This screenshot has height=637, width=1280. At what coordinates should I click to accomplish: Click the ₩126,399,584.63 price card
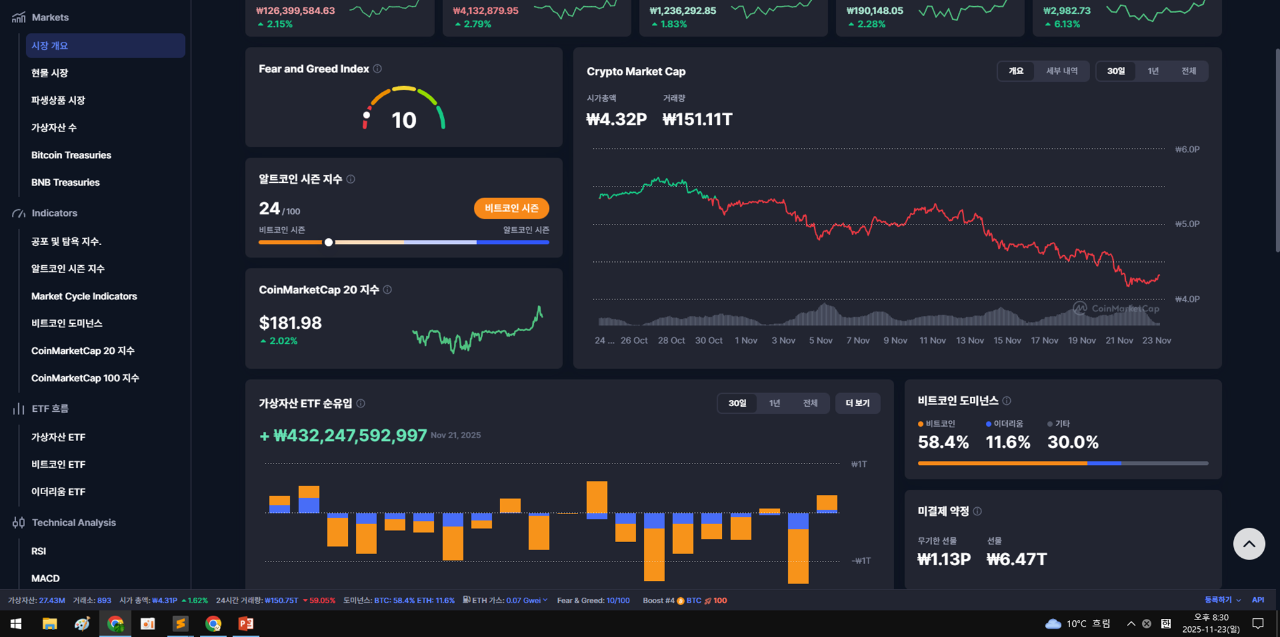click(340, 17)
